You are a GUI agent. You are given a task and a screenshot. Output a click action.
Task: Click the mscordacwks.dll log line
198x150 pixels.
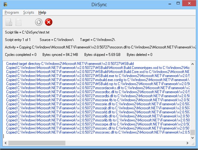98,88
